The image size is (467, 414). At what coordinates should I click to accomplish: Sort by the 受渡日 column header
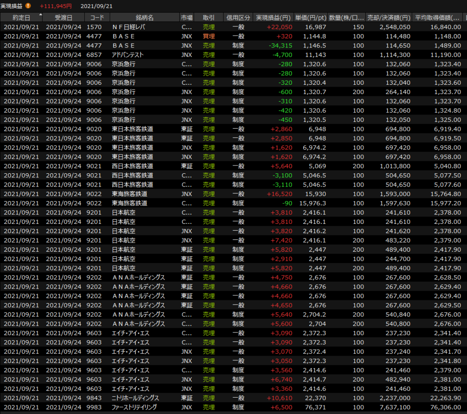[x=63, y=18]
